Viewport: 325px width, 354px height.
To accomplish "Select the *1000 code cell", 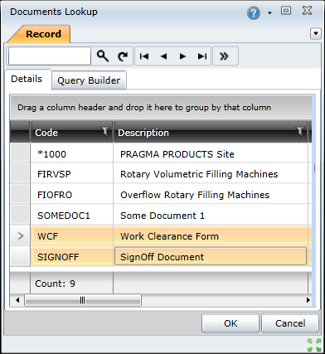I will click(x=71, y=153).
